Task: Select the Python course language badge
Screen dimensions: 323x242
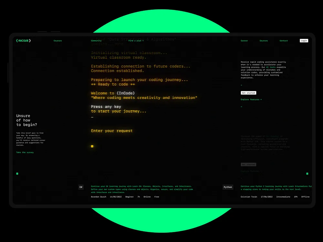Action: click(228, 187)
